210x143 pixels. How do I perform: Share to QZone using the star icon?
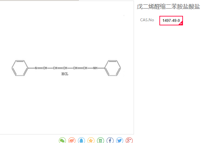pos(91,140)
